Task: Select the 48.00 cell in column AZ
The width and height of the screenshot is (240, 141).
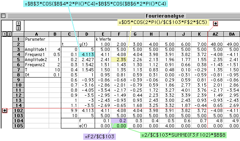Action: 216,44
